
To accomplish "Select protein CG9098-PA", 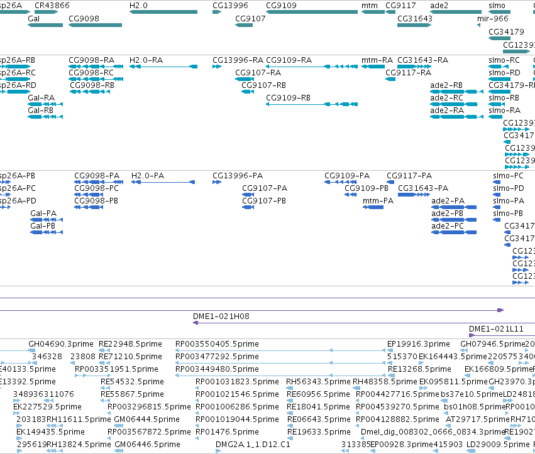I will pos(99,182).
